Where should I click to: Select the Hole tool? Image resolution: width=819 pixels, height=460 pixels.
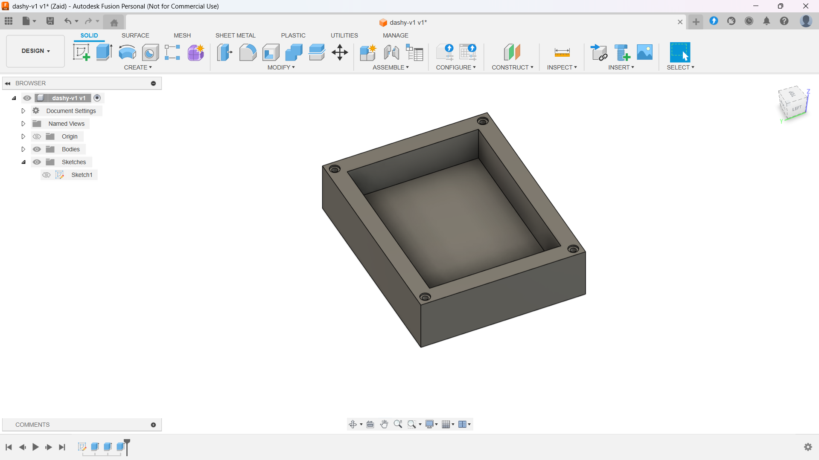pos(150,52)
